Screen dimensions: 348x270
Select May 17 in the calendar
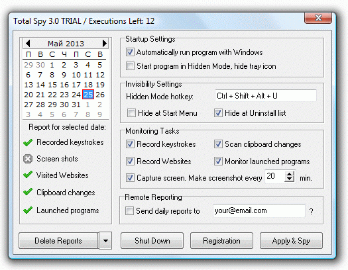(76, 85)
